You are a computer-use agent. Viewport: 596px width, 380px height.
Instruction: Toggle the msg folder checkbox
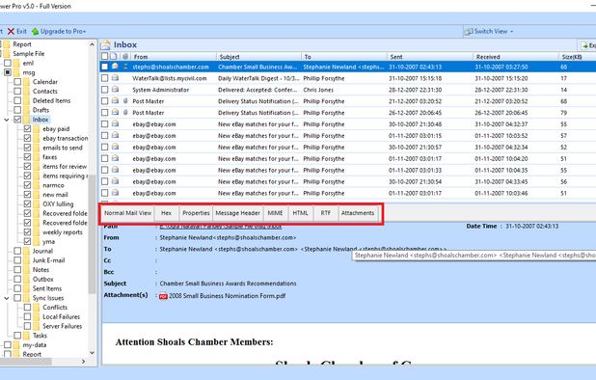point(8,72)
